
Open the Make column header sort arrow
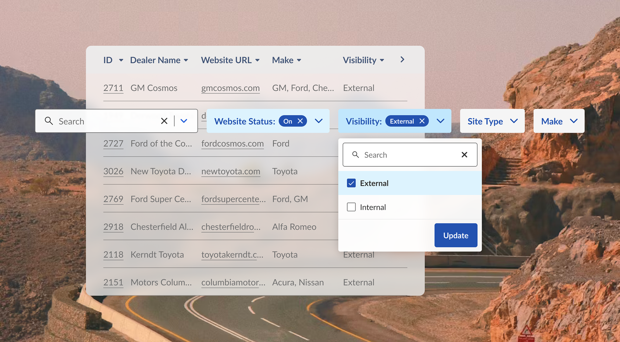click(x=299, y=60)
